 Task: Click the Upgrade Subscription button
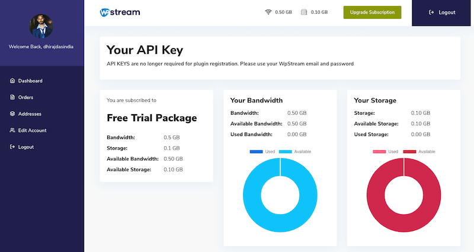click(x=372, y=12)
